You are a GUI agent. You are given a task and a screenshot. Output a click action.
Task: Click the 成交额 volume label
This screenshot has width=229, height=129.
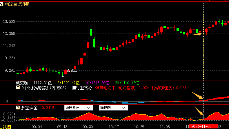22,82
